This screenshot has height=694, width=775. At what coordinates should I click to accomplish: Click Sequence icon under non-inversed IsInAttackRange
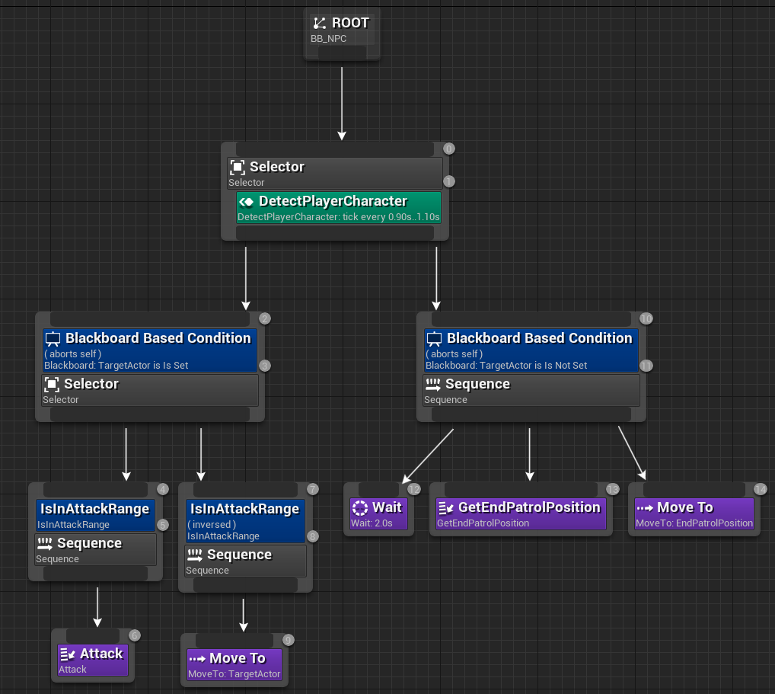pyautogui.click(x=44, y=544)
